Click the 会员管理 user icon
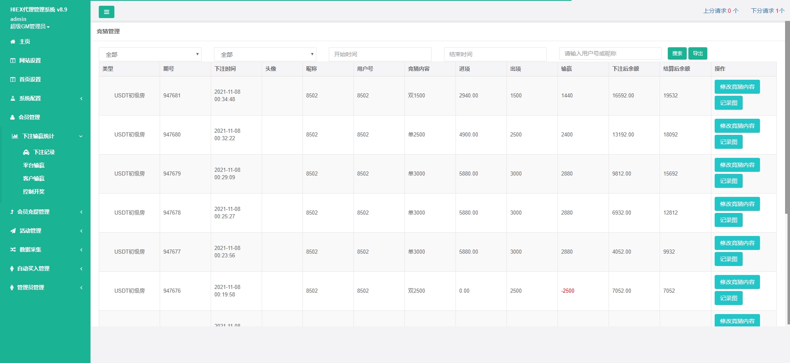Image resolution: width=790 pixels, height=363 pixels. coord(13,117)
